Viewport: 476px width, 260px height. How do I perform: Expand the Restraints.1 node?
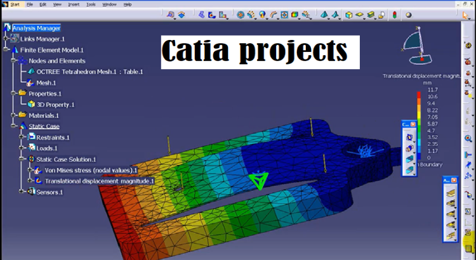21,137
